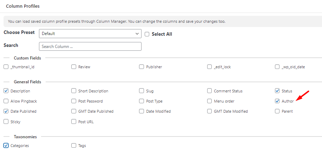Disable the Author column checkbox
The height and width of the screenshot is (161, 322).
coord(277,101)
